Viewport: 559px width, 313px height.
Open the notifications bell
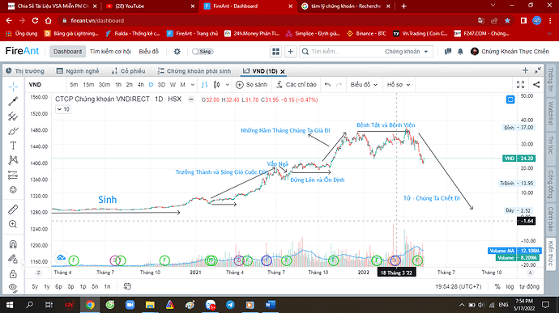click(x=460, y=52)
